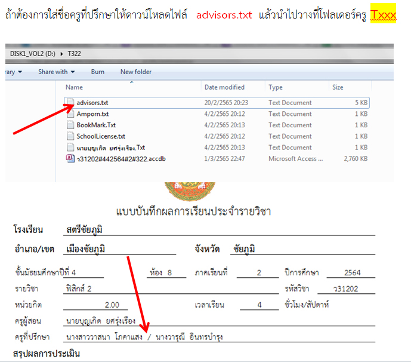Click the Microsoft Access type cell
The width and height of the screenshot is (411, 362).
(295, 158)
